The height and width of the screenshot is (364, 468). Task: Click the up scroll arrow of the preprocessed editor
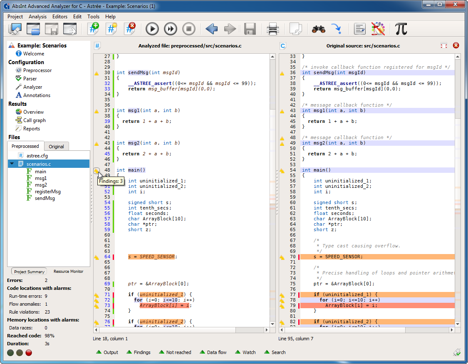(272, 57)
